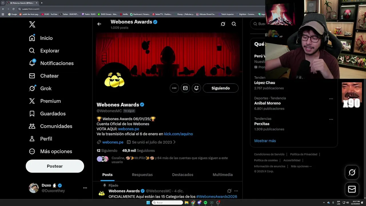Open Guardados bookmarks section

(47, 114)
